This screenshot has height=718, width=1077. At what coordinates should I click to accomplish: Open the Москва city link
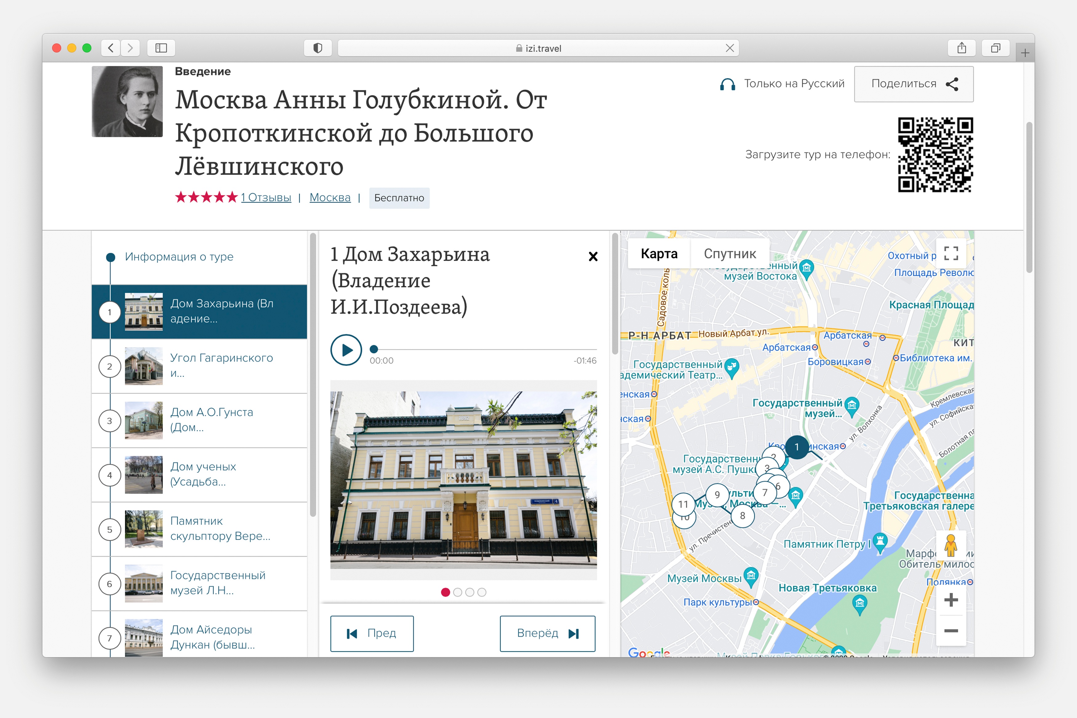point(330,197)
